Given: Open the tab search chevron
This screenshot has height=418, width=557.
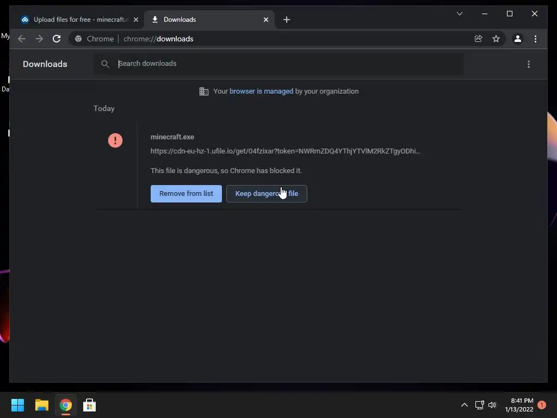Looking at the screenshot, I should [459, 14].
